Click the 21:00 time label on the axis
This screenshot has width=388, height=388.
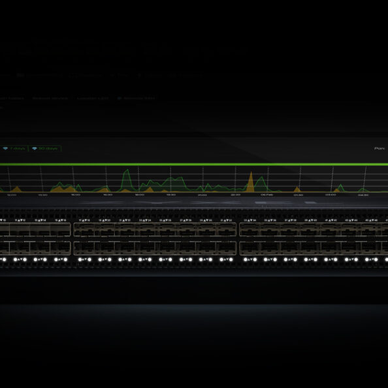[x=202, y=195]
